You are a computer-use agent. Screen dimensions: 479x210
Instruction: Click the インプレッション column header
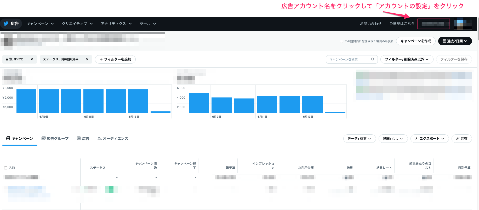tap(263, 166)
